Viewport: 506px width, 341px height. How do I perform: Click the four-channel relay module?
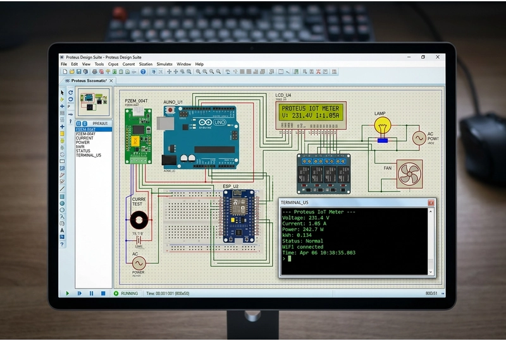(324, 174)
